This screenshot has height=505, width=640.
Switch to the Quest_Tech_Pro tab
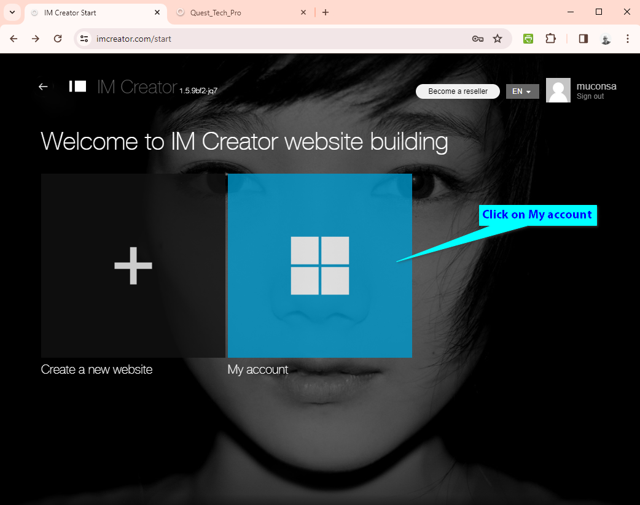pos(240,12)
